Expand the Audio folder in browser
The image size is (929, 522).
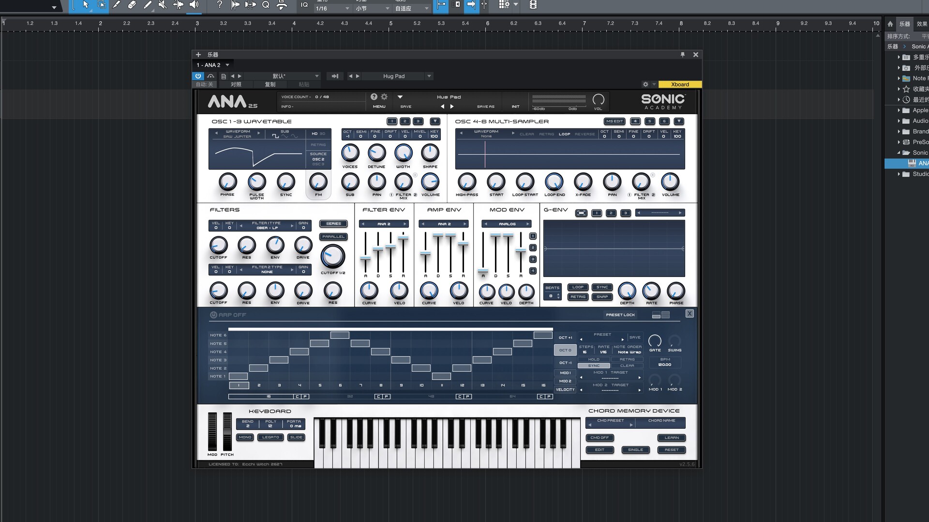click(899, 121)
